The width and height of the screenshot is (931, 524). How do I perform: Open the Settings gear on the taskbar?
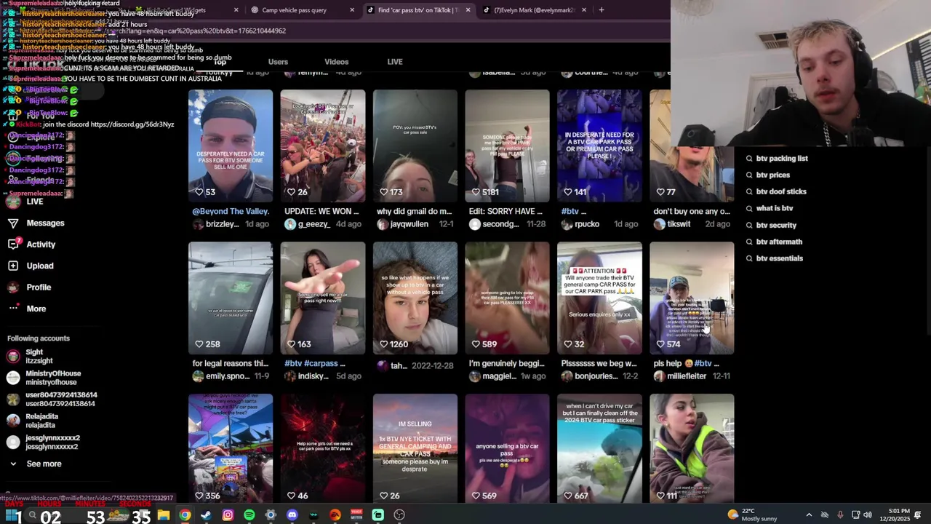coord(271,515)
